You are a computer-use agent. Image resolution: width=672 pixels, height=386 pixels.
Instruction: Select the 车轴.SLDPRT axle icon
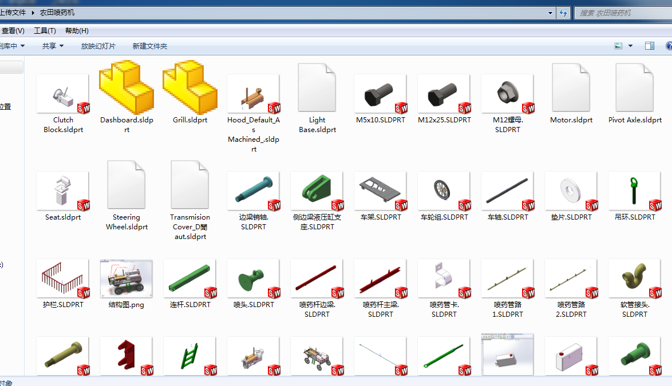pyautogui.click(x=507, y=191)
